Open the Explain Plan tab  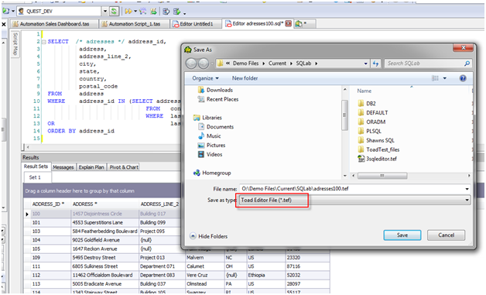(x=91, y=167)
